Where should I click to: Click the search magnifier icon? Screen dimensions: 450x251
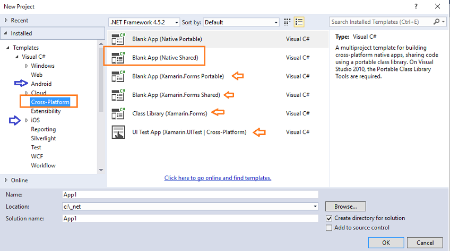click(436, 22)
